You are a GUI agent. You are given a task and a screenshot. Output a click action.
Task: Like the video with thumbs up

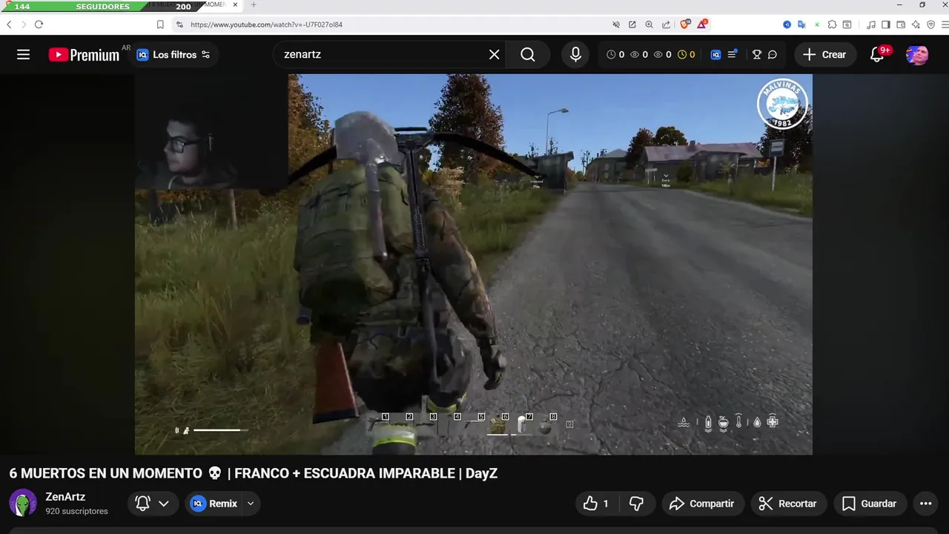pyautogui.click(x=597, y=504)
